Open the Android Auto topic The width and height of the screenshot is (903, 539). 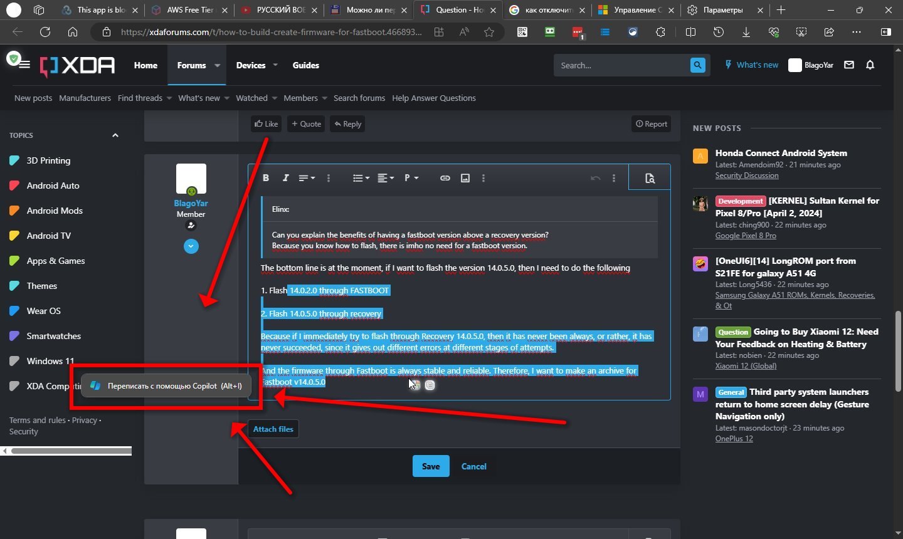[53, 186]
